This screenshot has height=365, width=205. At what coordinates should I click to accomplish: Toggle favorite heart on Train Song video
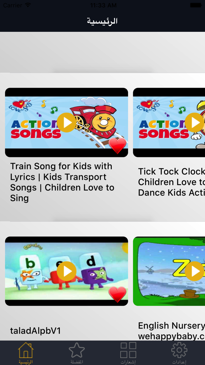pyautogui.click(x=117, y=146)
